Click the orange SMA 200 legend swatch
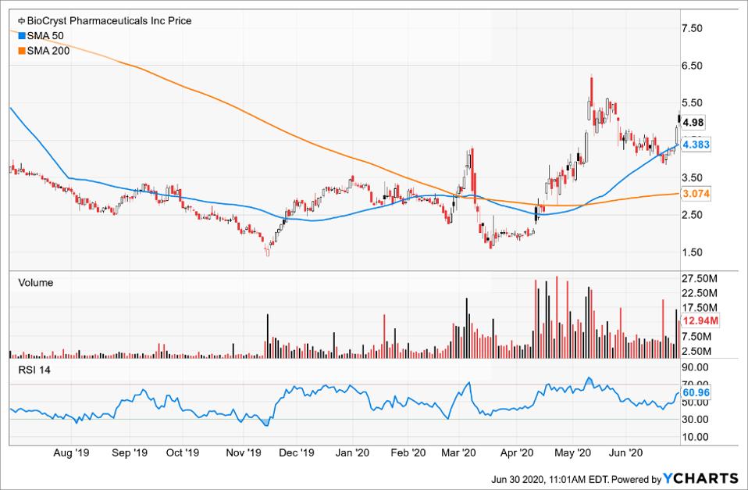 click(x=21, y=51)
